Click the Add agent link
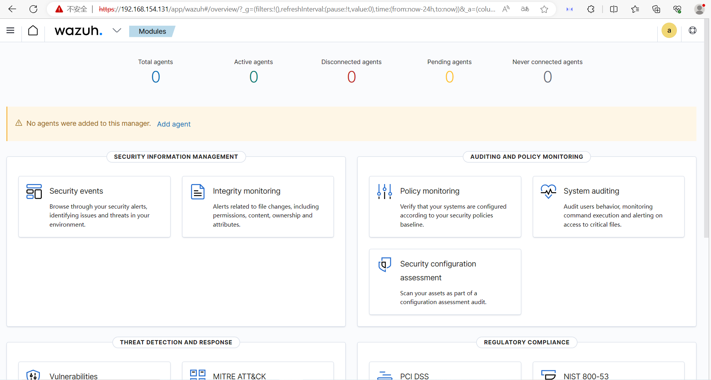The width and height of the screenshot is (711, 380). pos(174,124)
